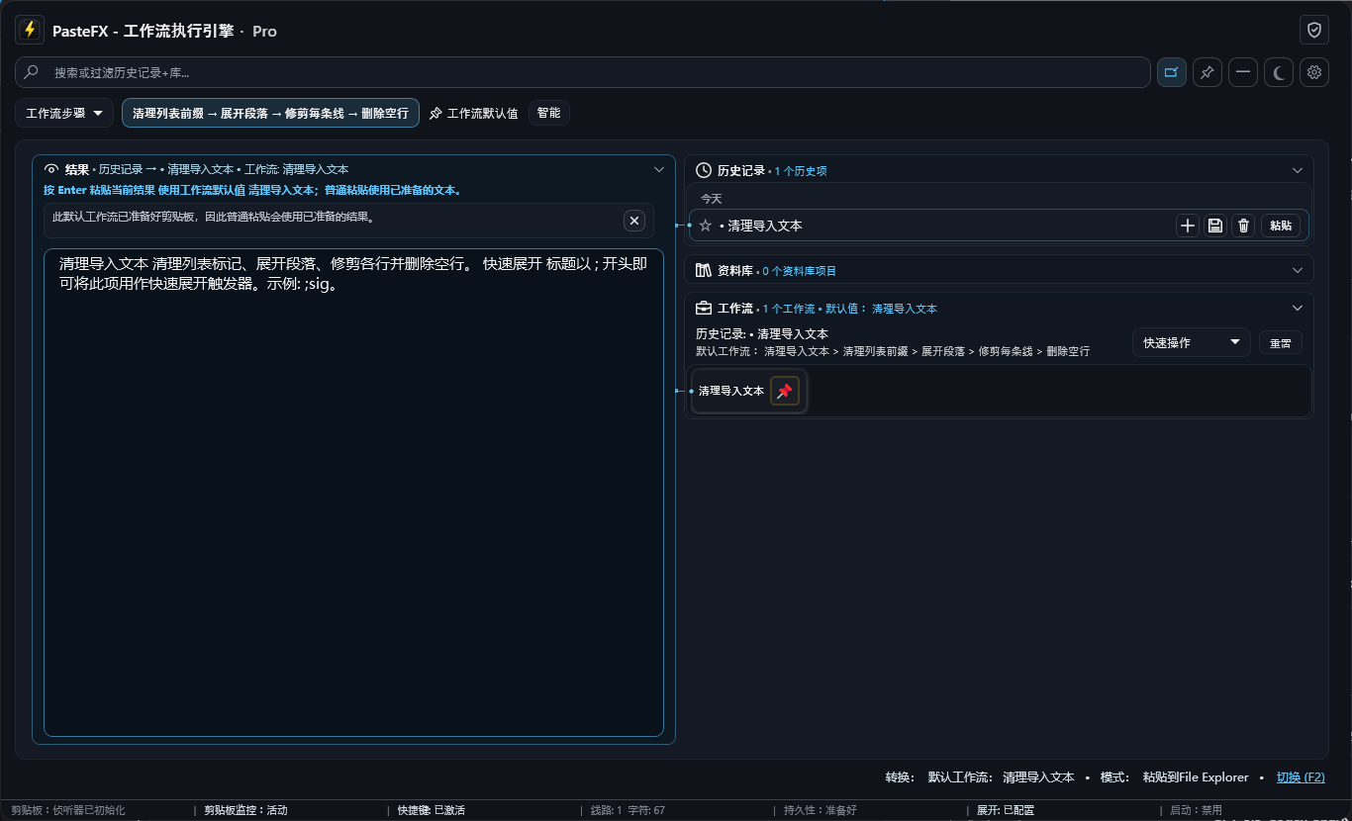Click the 展开: 已配置 status entry
1352x821 pixels.
pyautogui.click(x=1006, y=810)
